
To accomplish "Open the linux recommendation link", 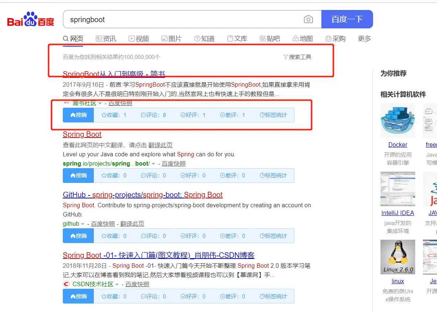I will 398,281.
